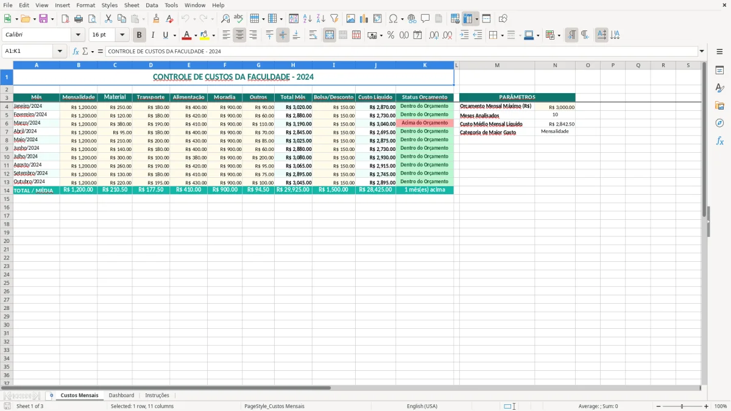Insert a hyperlink
Screen dimensions: 731x411
tap(412, 19)
